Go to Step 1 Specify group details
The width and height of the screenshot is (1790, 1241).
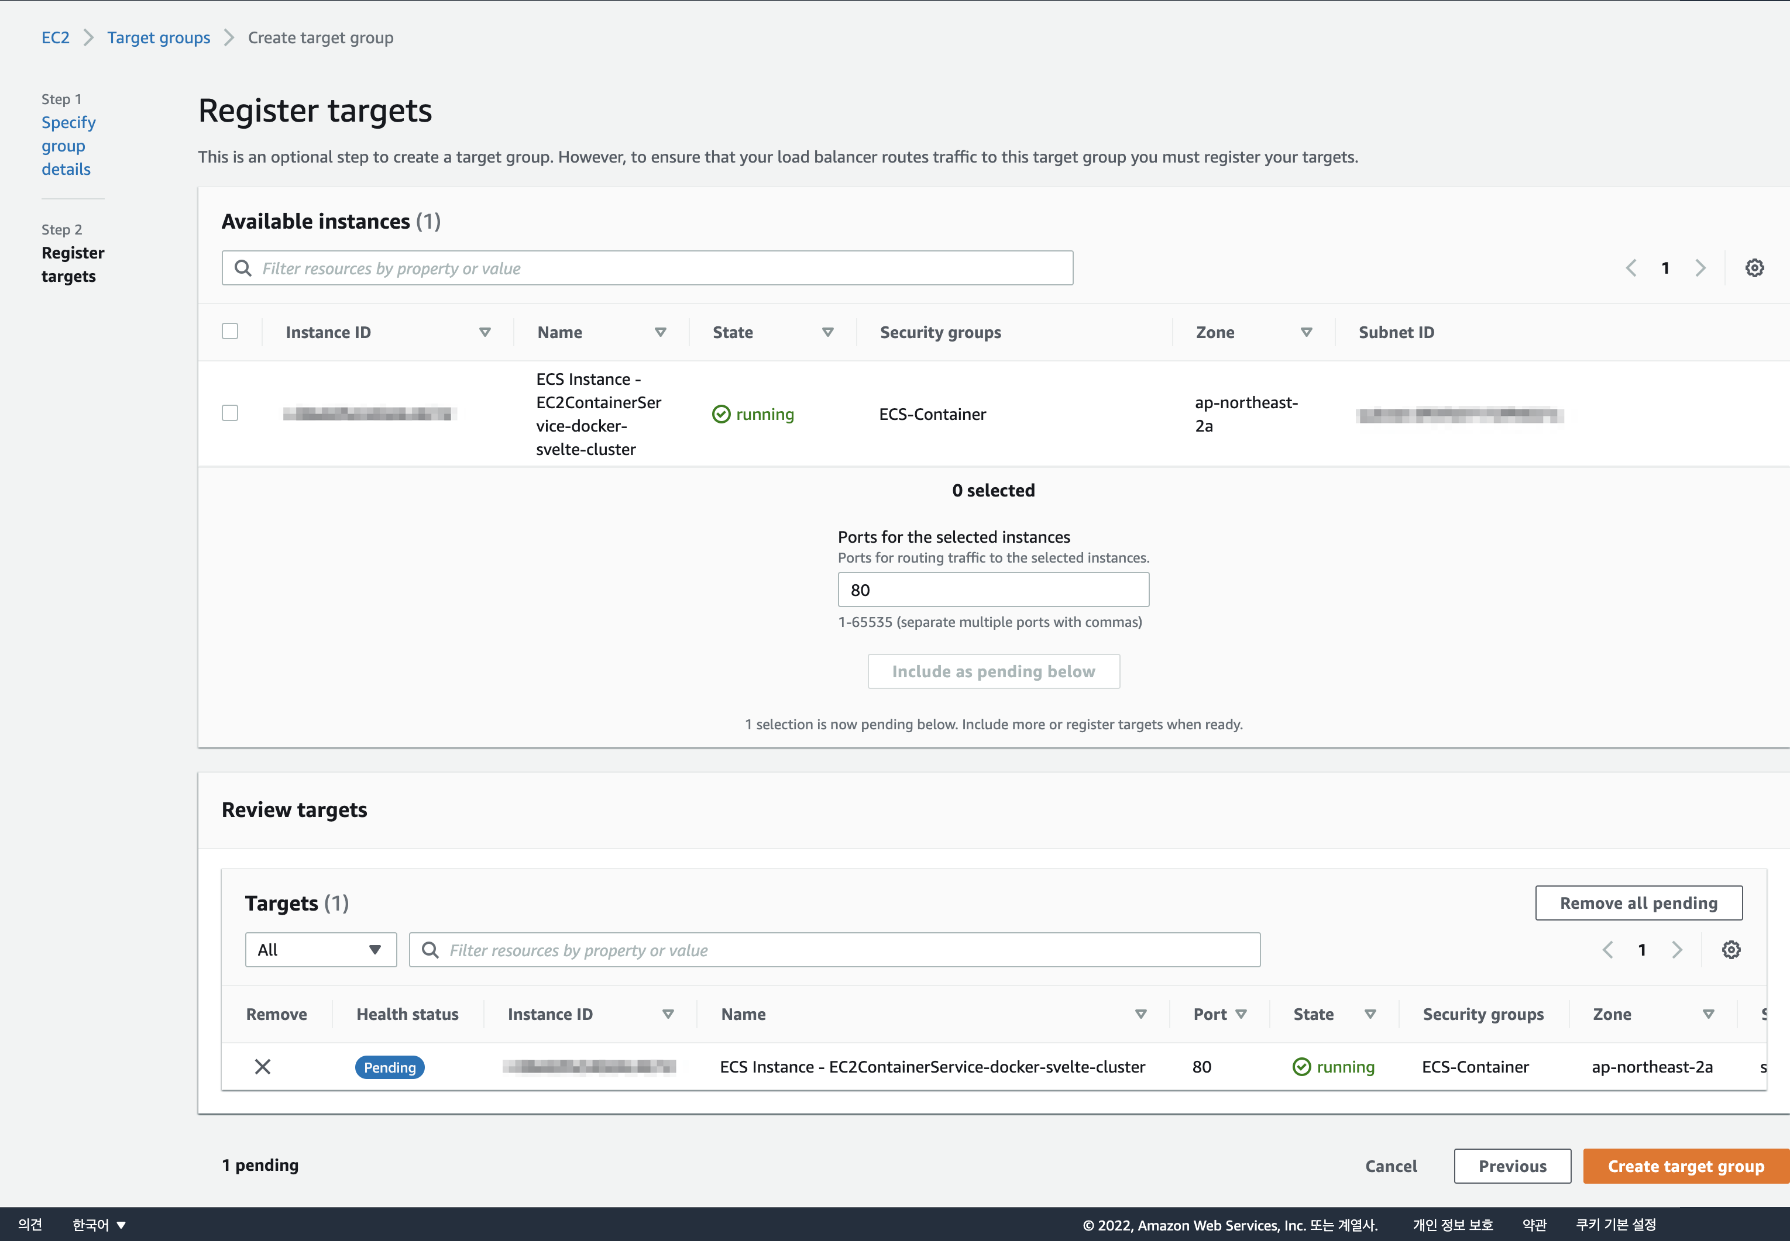point(68,146)
